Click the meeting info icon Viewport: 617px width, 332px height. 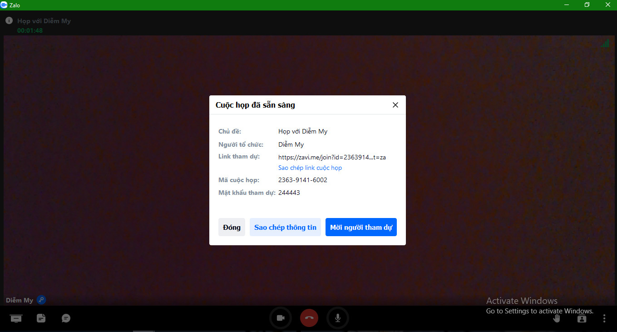[9, 21]
